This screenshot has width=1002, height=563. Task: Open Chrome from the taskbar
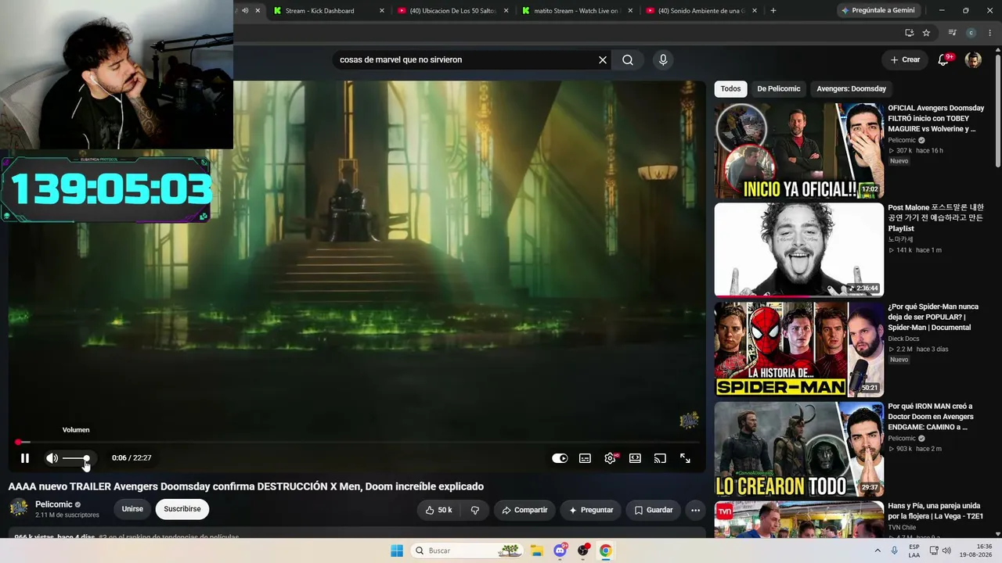[605, 550]
